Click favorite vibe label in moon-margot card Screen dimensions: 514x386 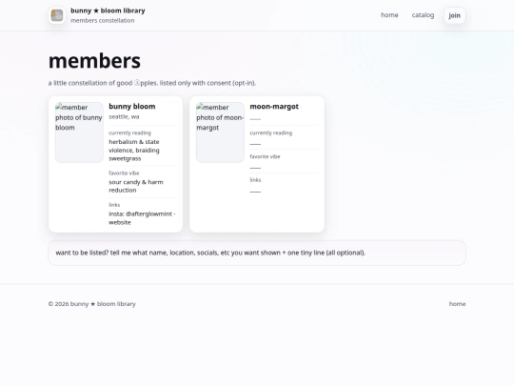tap(265, 156)
